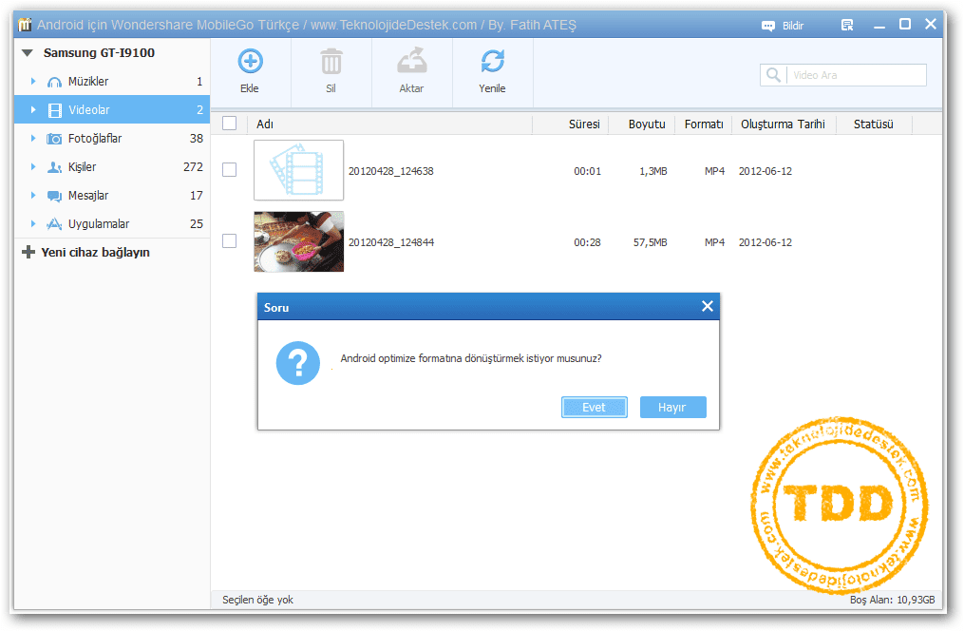Viewport: 964px width, 631px height.
Task: Select the Samsung GT-I9100 device name
Action: coord(99,53)
